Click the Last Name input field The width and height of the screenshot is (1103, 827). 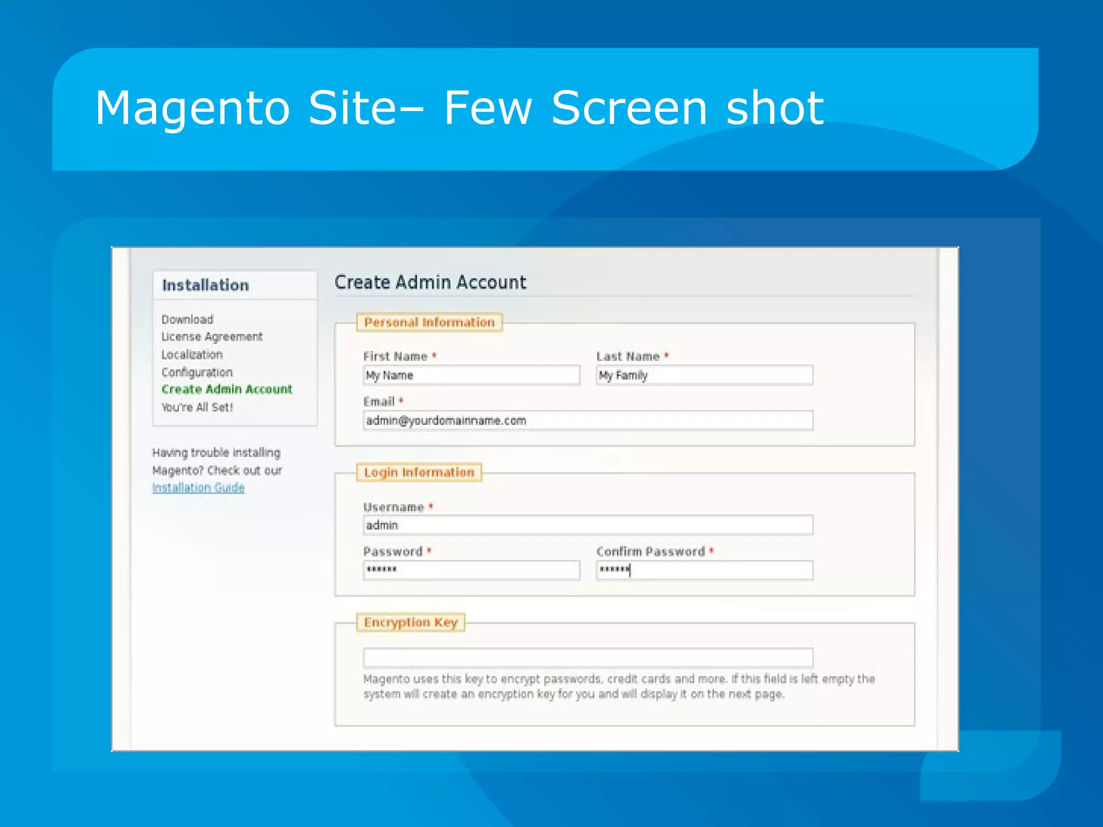pyautogui.click(x=704, y=375)
